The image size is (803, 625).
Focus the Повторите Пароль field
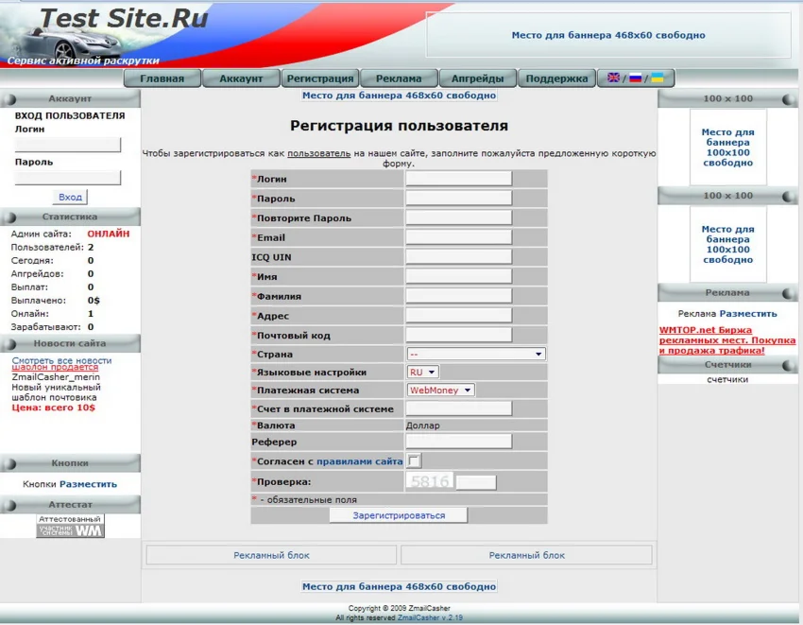[x=459, y=217]
